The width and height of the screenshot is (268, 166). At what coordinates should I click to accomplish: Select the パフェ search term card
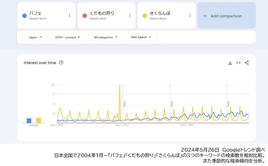[x=46, y=16]
